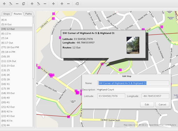Click the second pencil edit icon in toolbar

click(x=38, y=4)
